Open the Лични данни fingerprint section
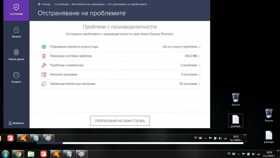 coord(16,55)
